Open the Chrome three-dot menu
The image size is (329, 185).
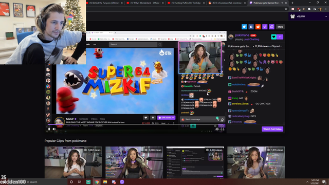325,9
